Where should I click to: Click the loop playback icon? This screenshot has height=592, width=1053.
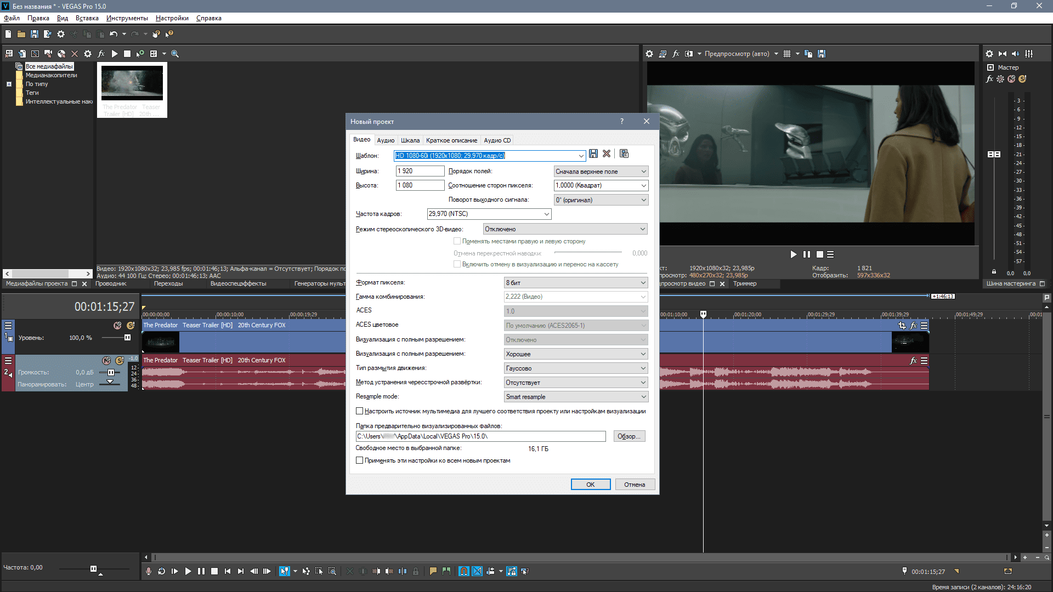click(161, 571)
